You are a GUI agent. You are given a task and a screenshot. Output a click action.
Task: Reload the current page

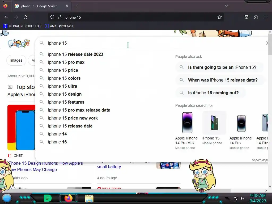(25, 17)
